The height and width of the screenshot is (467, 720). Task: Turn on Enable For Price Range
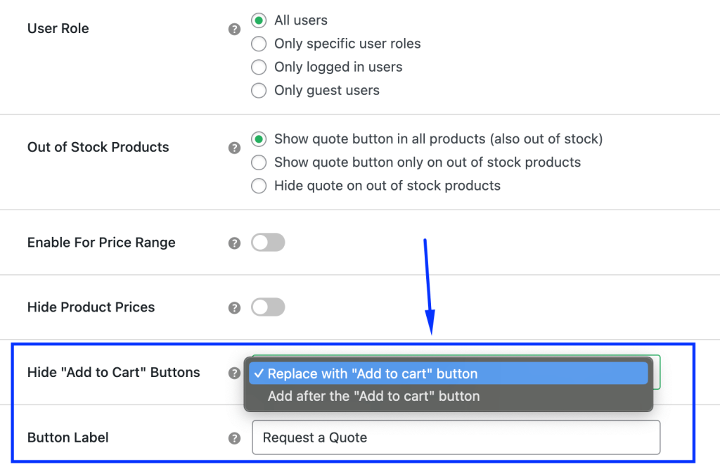[x=268, y=242]
